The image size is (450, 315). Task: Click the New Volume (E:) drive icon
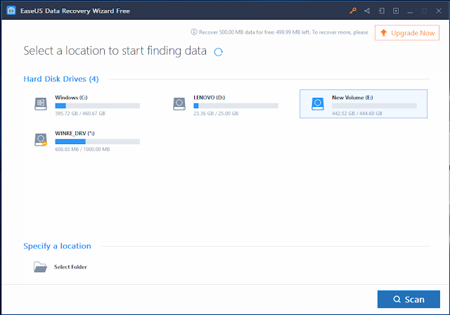pyautogui.click(x=318, y=104)
